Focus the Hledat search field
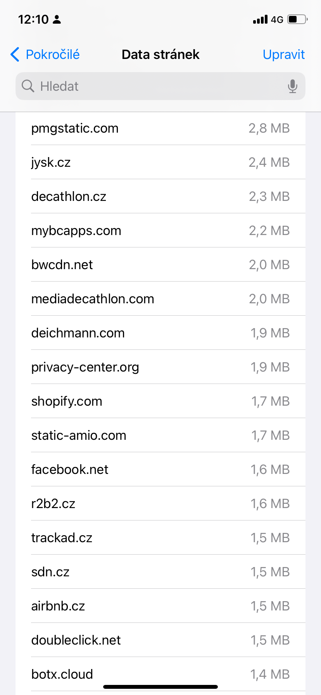This screenshot has height=695, width=321. (x=155, y=86)
